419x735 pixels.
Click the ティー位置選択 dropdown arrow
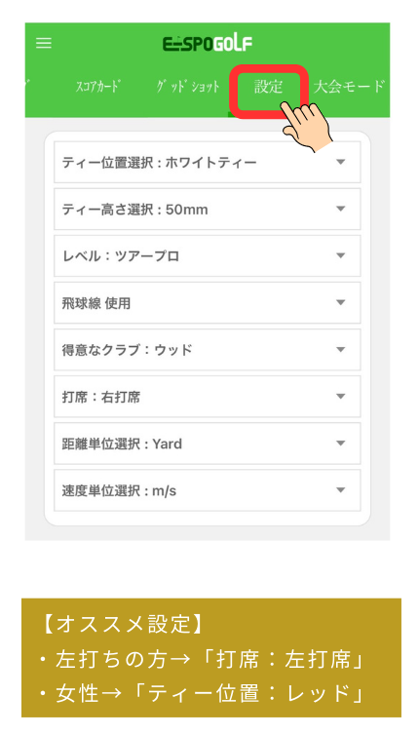tap(341, 162)
